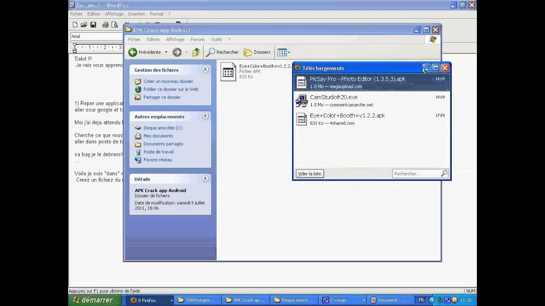The image size is (545, 306).
Task: Open the Fichier menu in Explorer window
Action: 134,40
